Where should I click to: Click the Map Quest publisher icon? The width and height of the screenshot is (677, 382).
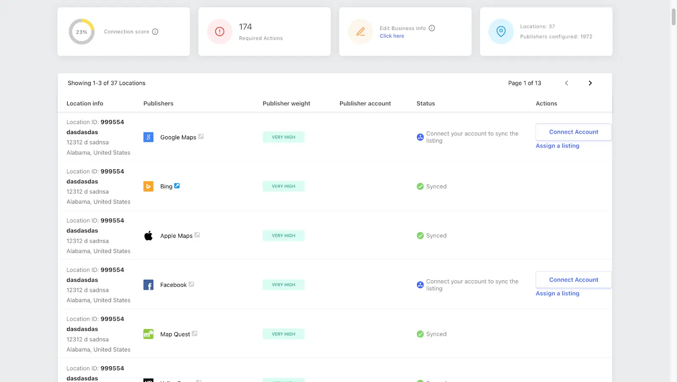[149, 334]
